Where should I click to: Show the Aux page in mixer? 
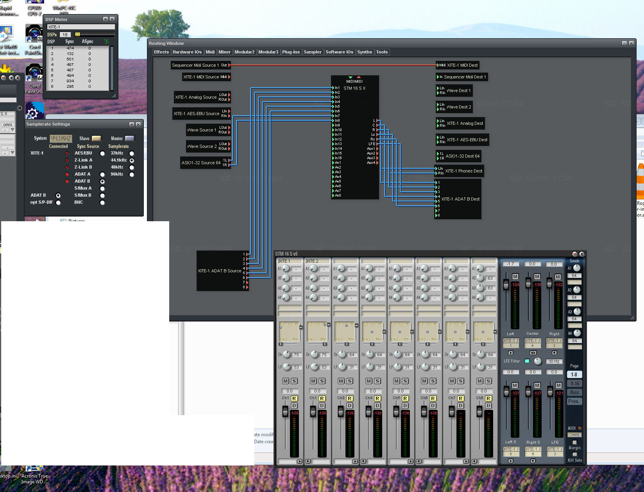[x=574, y=393]
